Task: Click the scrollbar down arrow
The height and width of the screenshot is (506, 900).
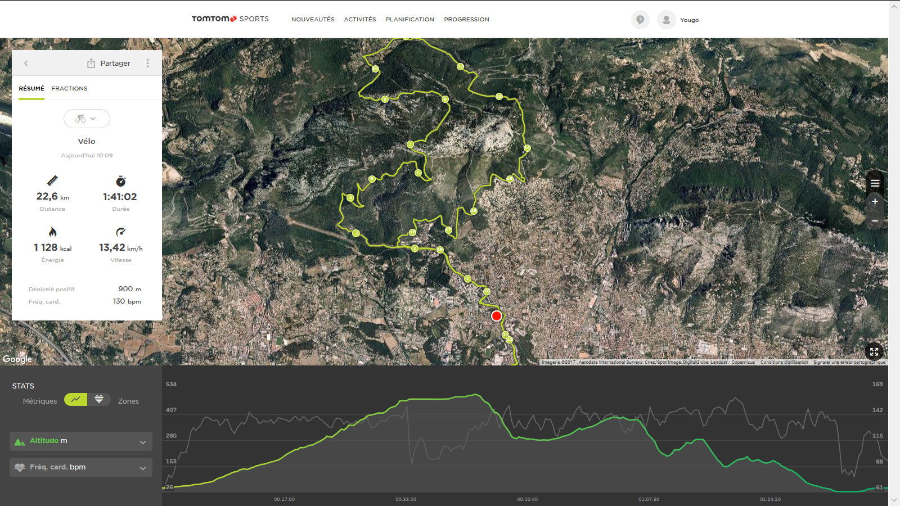Action: coord(894,500)
